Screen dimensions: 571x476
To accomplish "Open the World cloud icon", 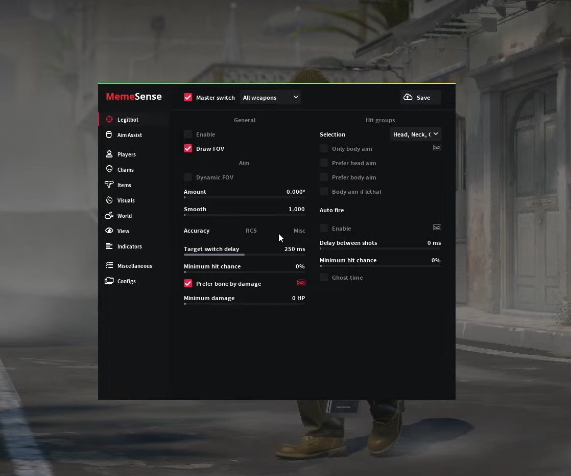I will tap(109, 216).
